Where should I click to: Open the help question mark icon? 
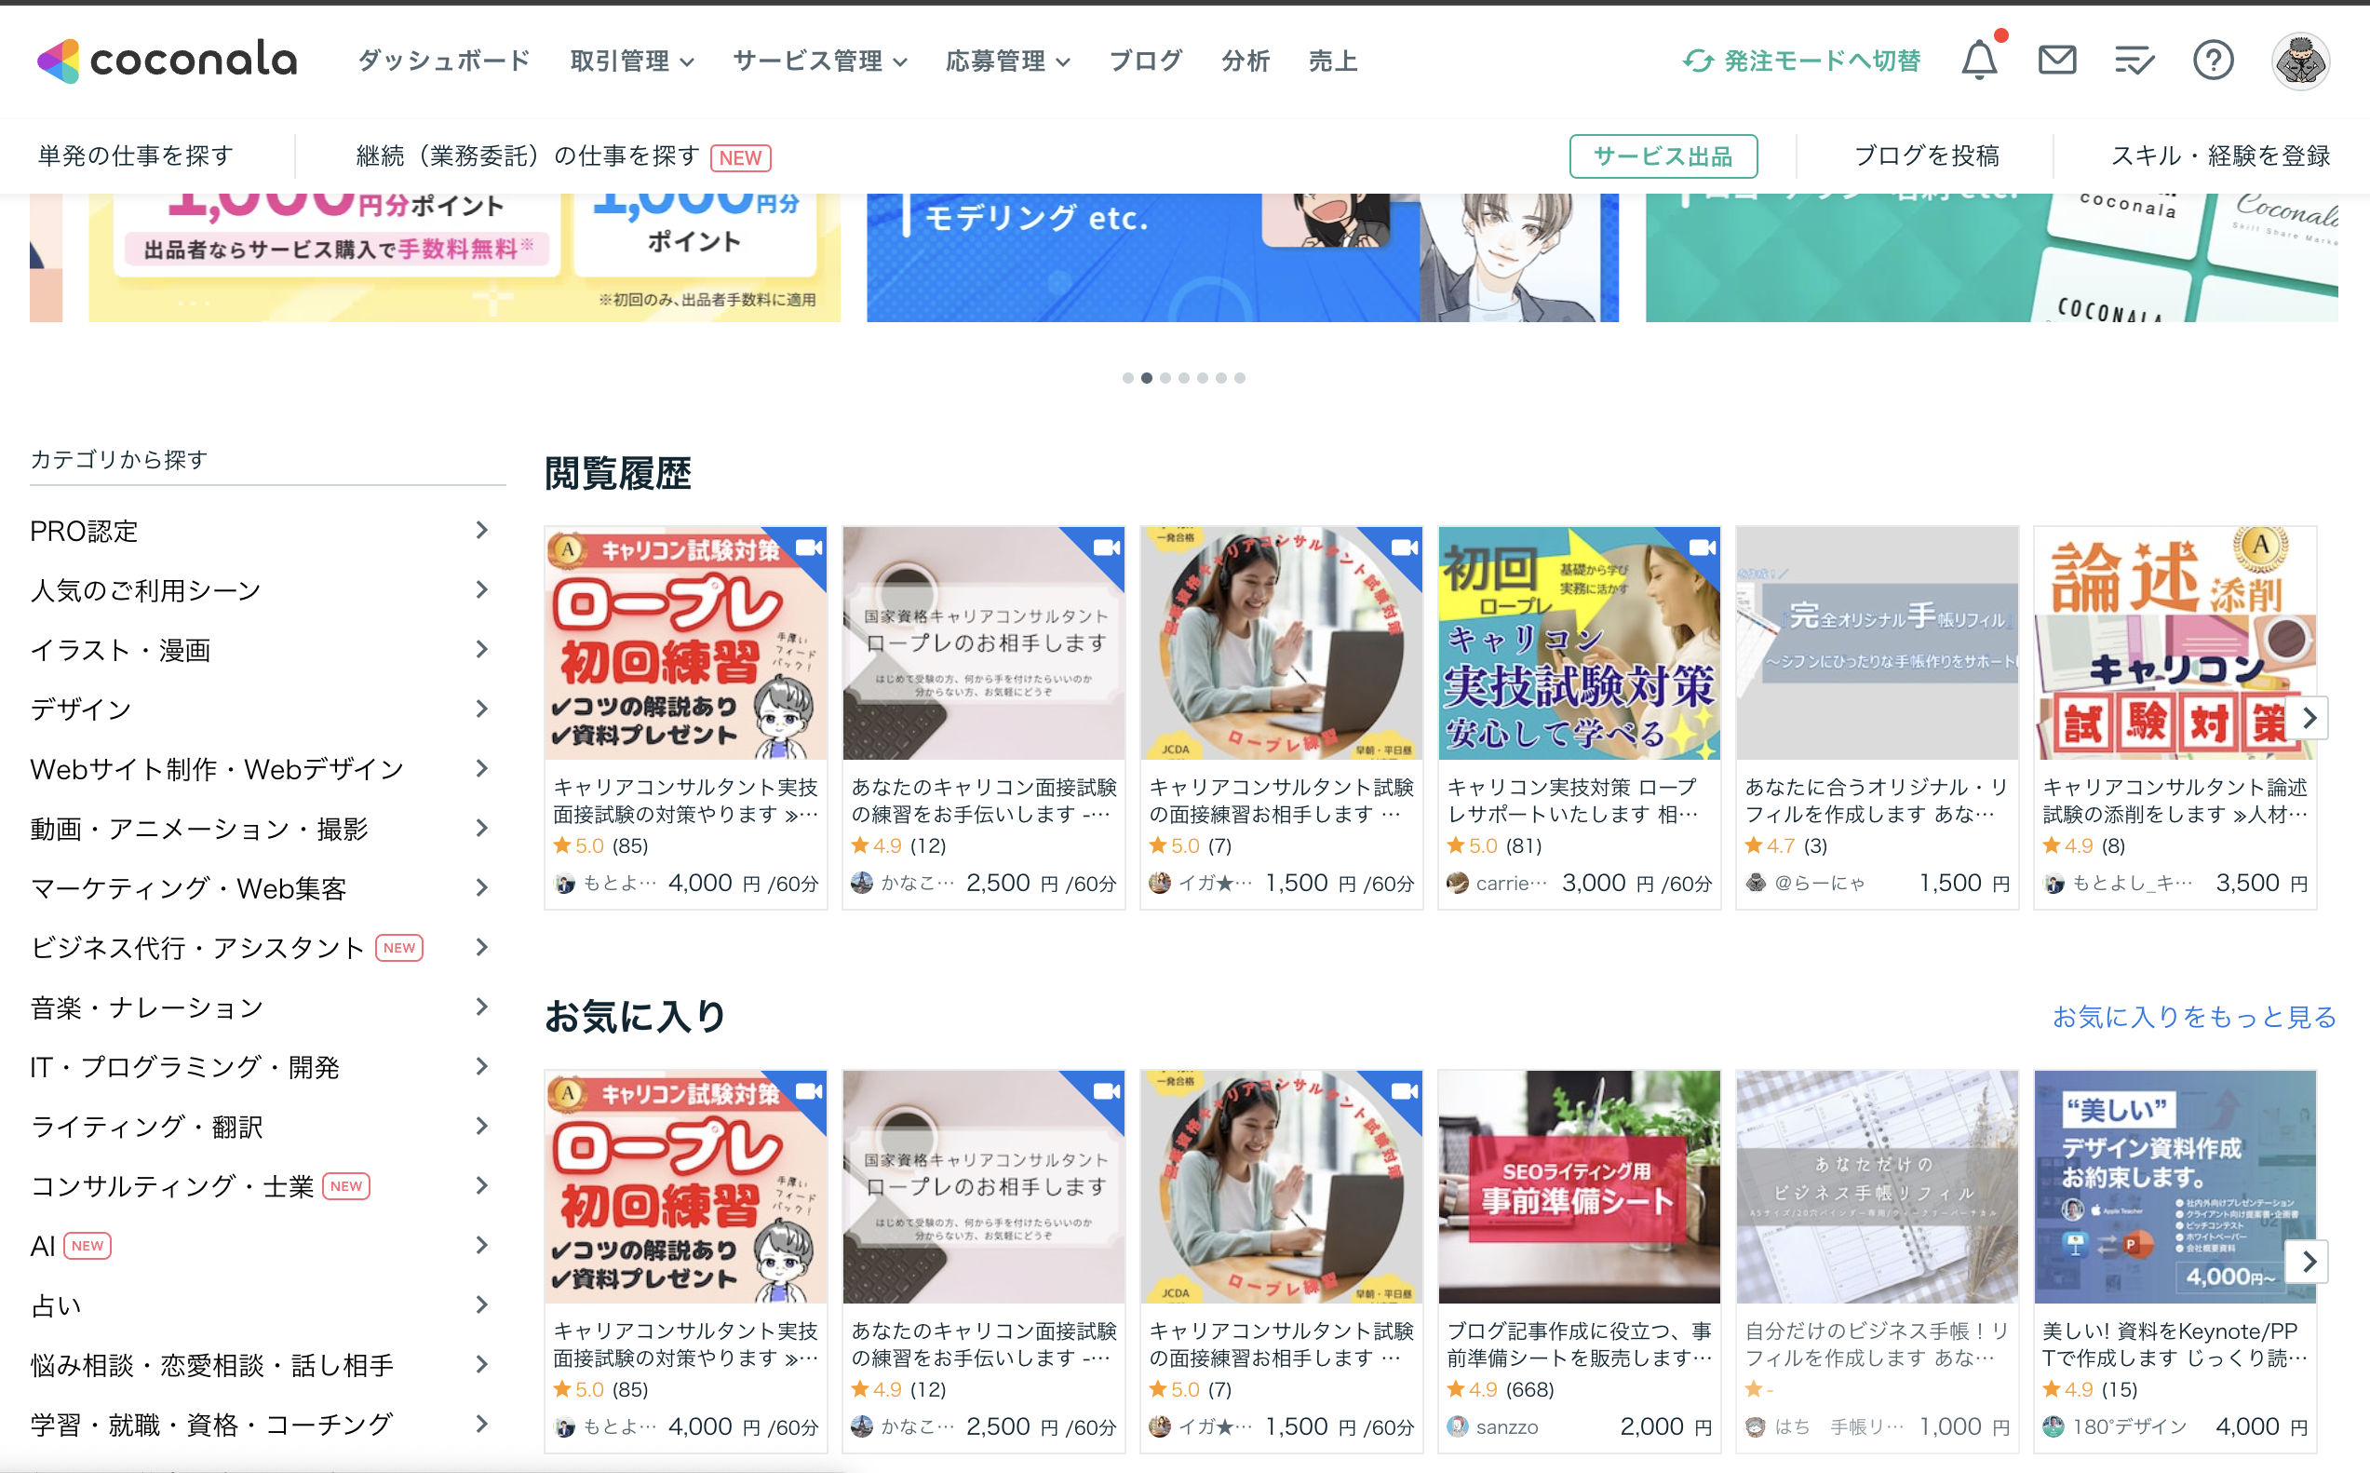click(x=2213, y=61)
